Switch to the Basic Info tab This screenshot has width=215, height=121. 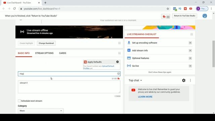[24, 53]
